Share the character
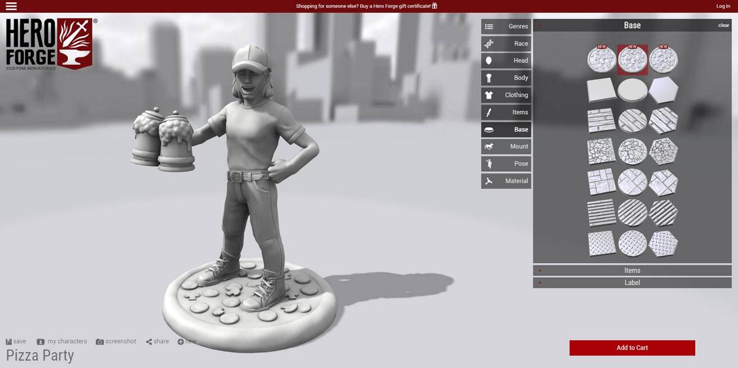The height and width of the screenshot is (368, 738). [x=157, y=342]
